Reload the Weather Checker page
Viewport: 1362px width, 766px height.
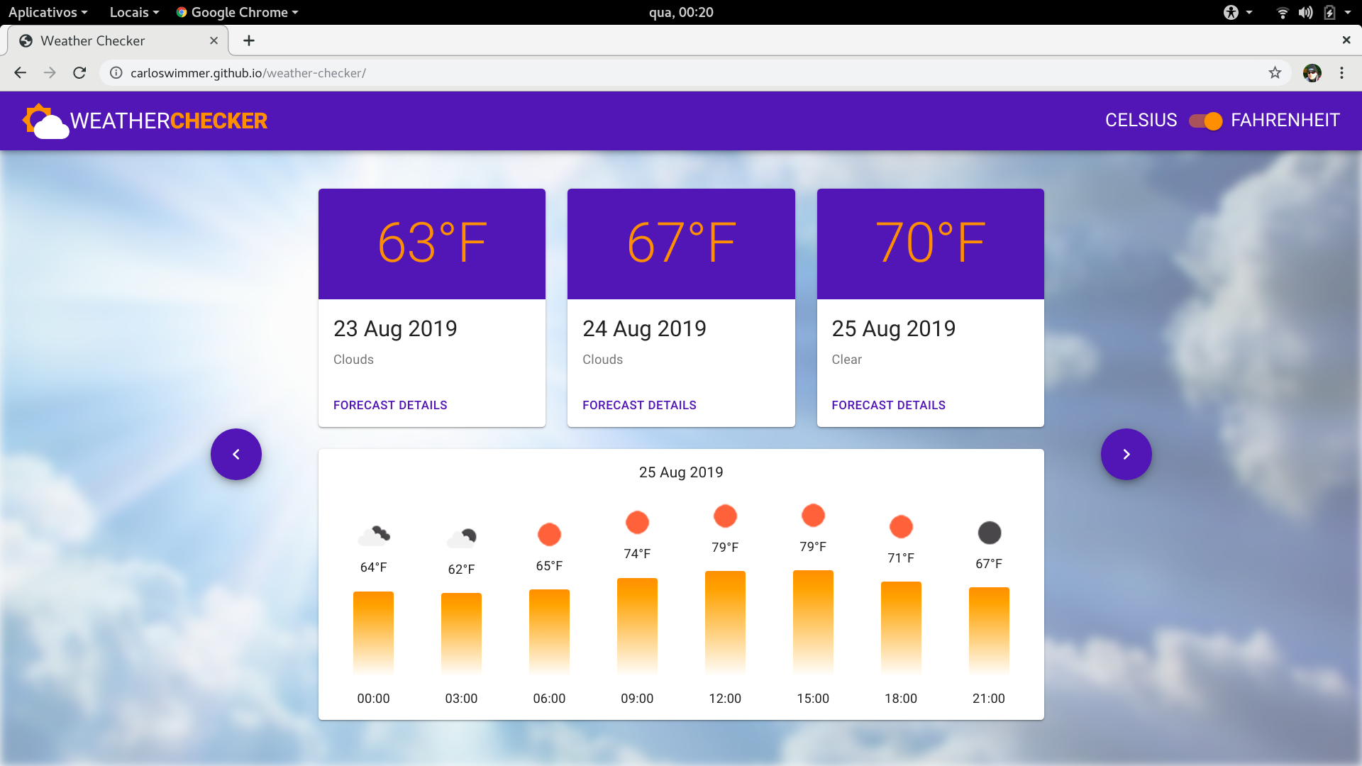(79, 73)
